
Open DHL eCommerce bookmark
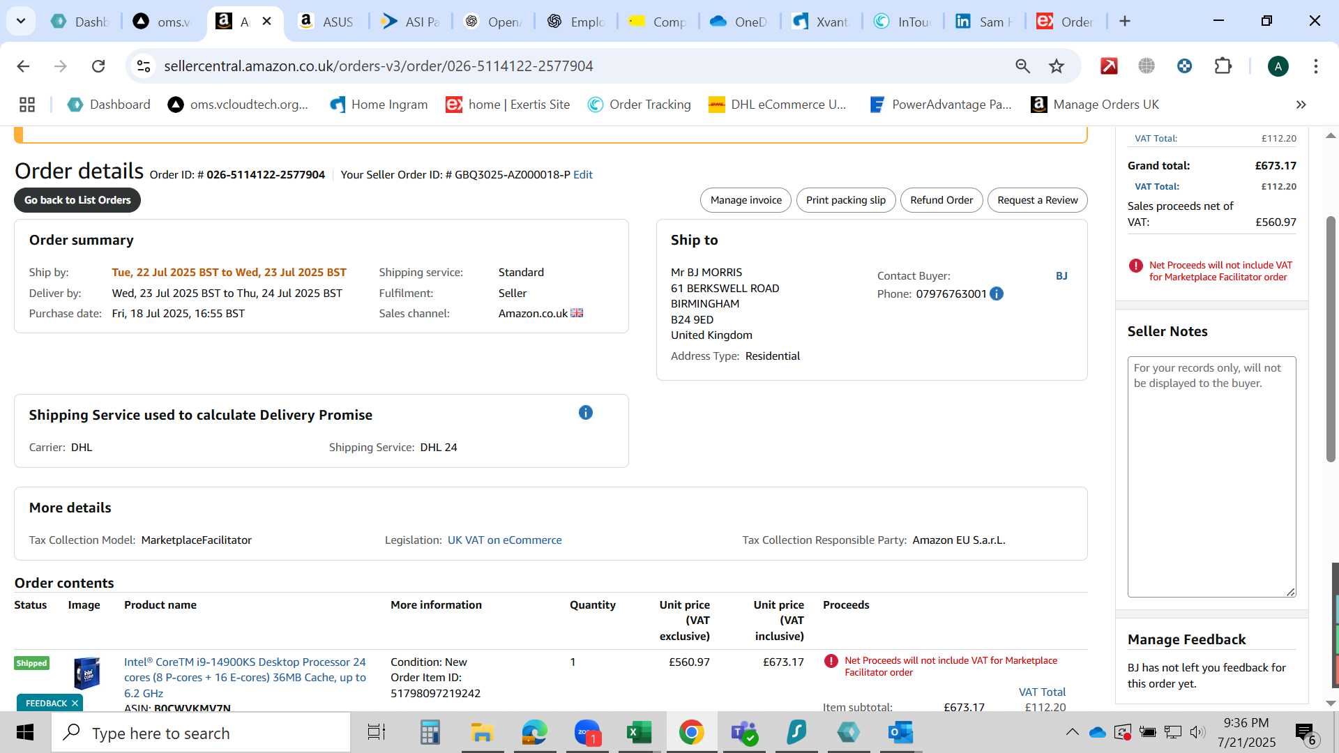tap(777, 105)
